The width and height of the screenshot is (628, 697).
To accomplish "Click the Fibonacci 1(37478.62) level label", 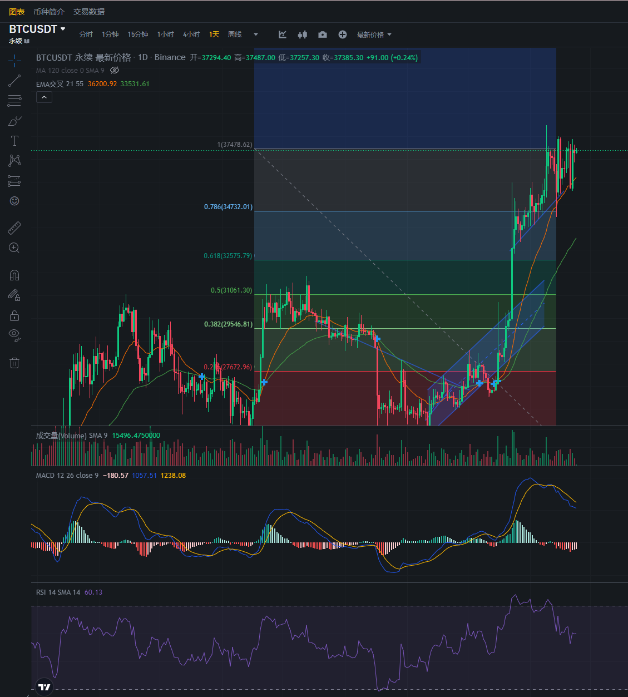I will [x=234, y=145].
